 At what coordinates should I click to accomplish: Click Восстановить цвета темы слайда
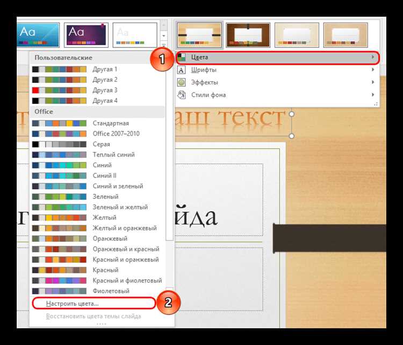(93, 316)
